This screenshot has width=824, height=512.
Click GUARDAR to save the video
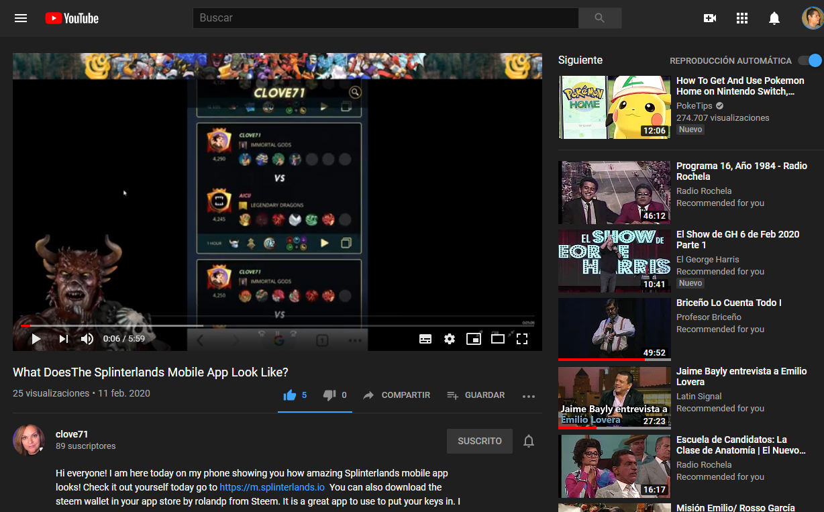[x=476, y=395]
